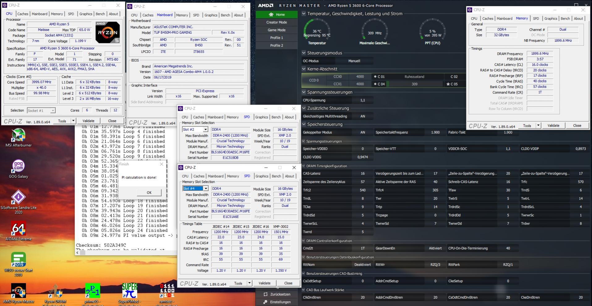This screenshot has width=592, height=306.
Task: Collapse the Zusätzliche Steuerung section
Action: [x=304, y=108]
